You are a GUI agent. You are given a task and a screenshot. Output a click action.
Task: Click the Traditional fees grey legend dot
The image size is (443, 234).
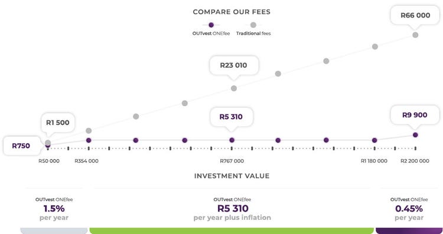point(253,25)
